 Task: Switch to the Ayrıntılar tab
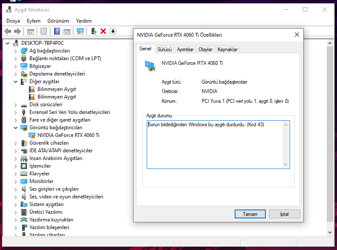point(185,49)
